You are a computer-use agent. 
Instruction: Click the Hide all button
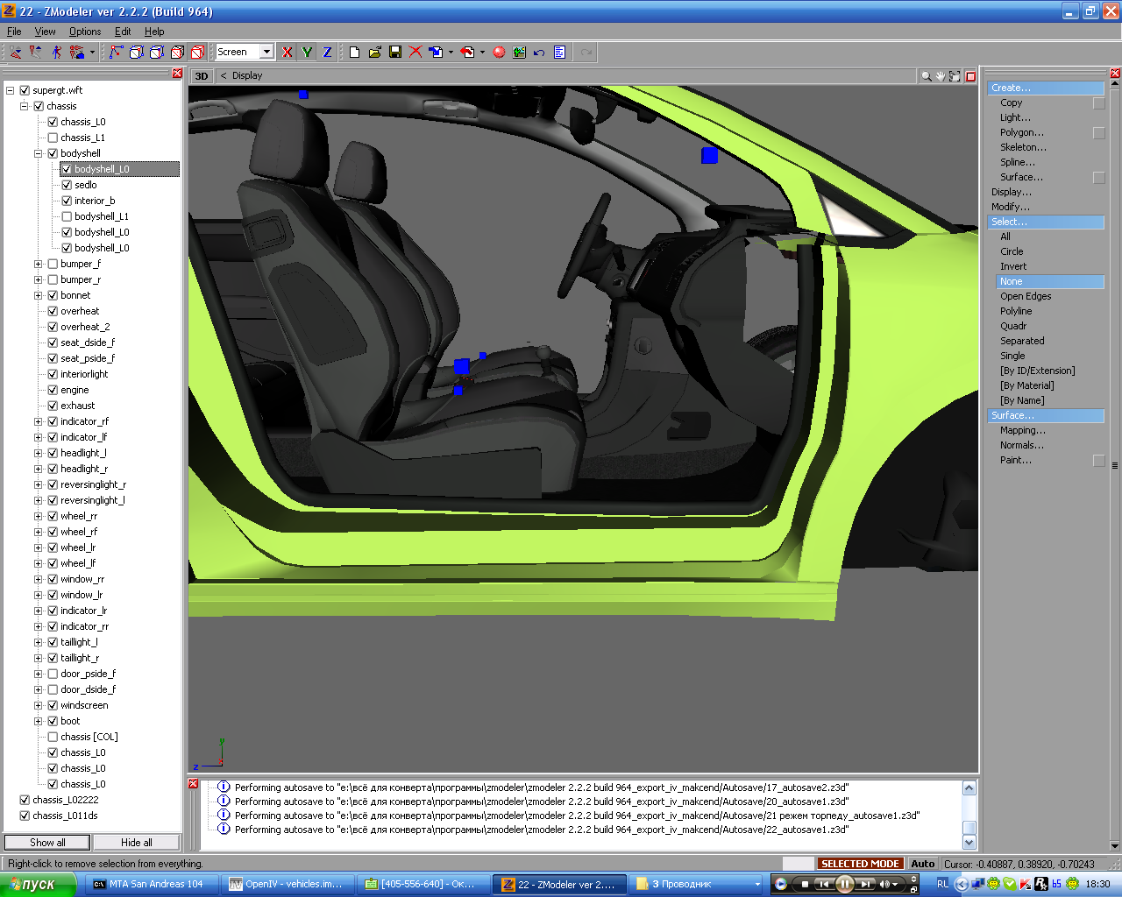tap(136, 842)
